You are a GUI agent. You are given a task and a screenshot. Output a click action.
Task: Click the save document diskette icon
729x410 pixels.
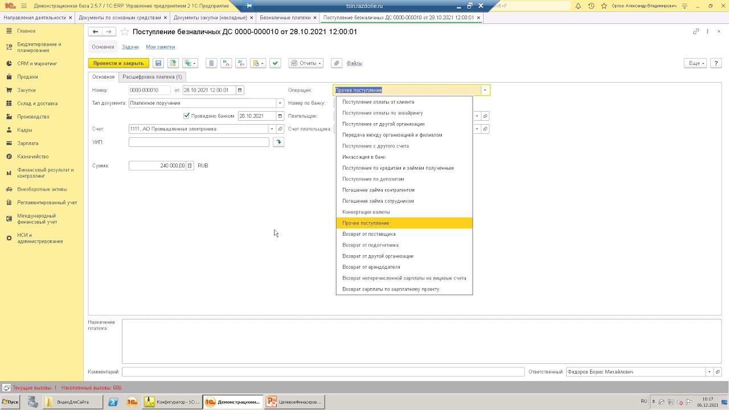[158, 63]
